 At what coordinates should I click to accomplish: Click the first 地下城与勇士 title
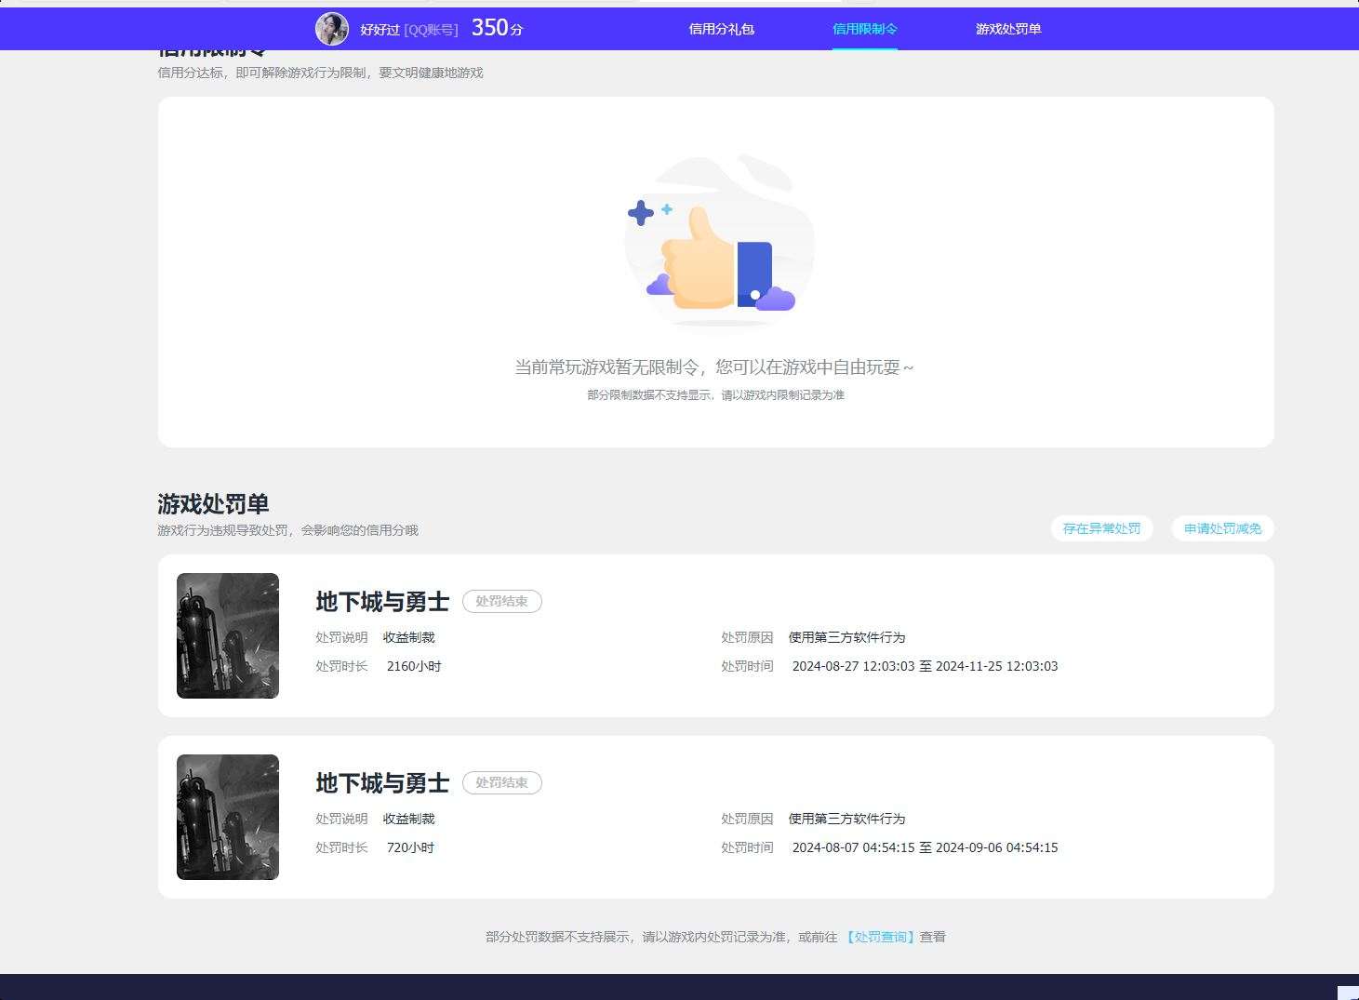point(382,602)
